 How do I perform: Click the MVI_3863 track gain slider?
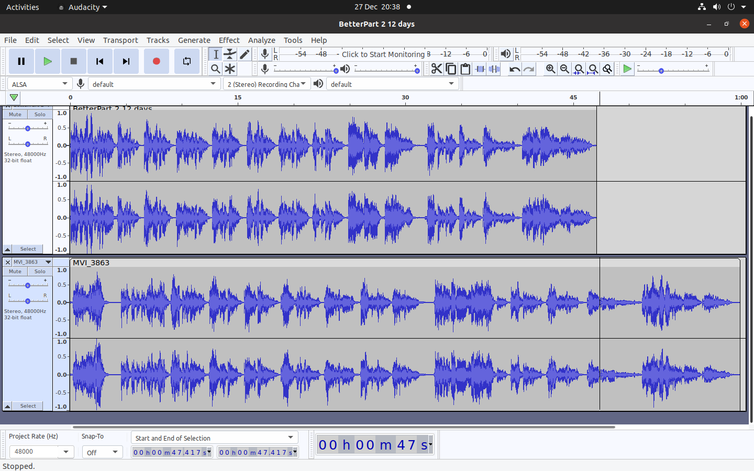tap(28, 285)
